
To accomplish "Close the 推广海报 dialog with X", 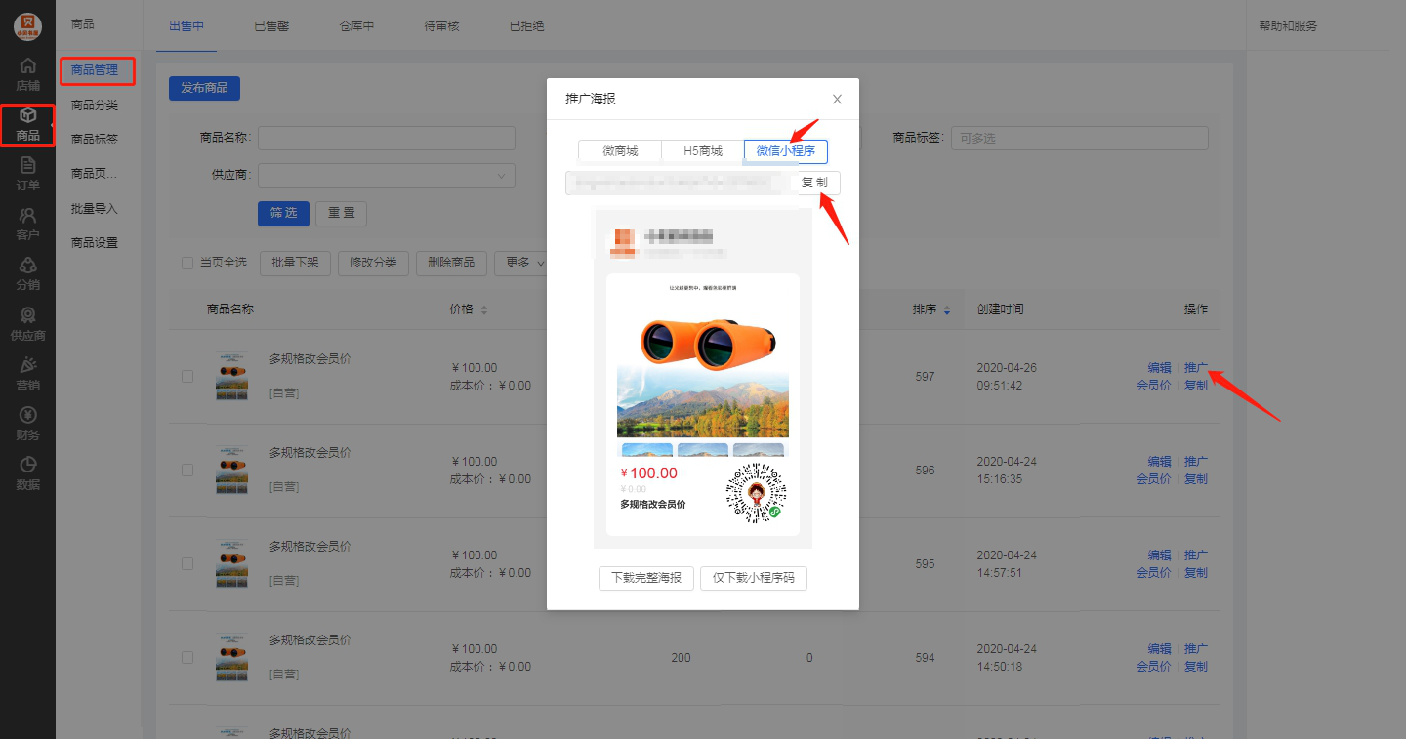I will [x=837, y=100].
